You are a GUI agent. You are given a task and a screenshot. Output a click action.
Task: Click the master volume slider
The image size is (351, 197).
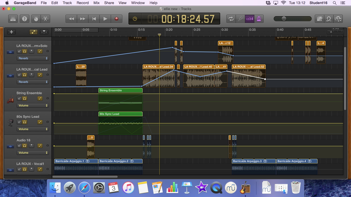click(x=293, y=19)
